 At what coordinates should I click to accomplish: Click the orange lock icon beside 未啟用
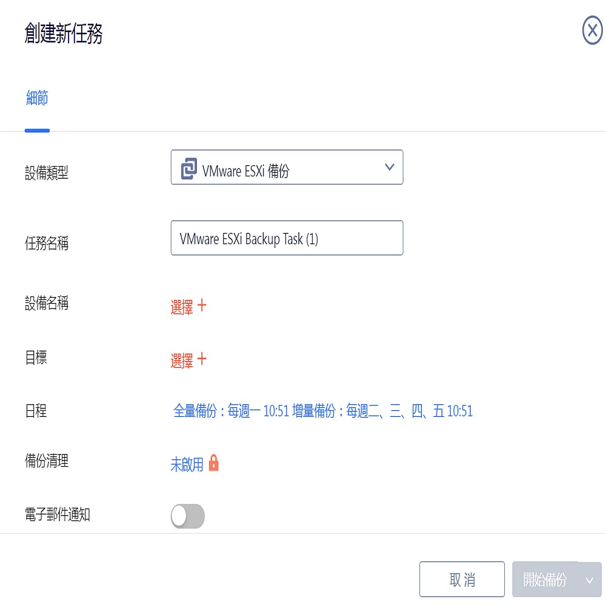[x=213, y=462]
